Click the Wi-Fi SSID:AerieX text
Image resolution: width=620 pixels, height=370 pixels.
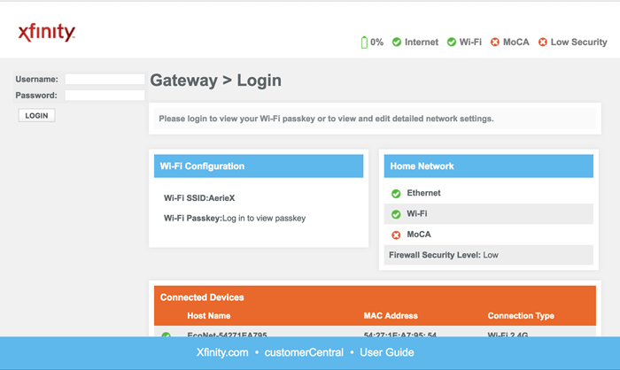tap(199, 198)
